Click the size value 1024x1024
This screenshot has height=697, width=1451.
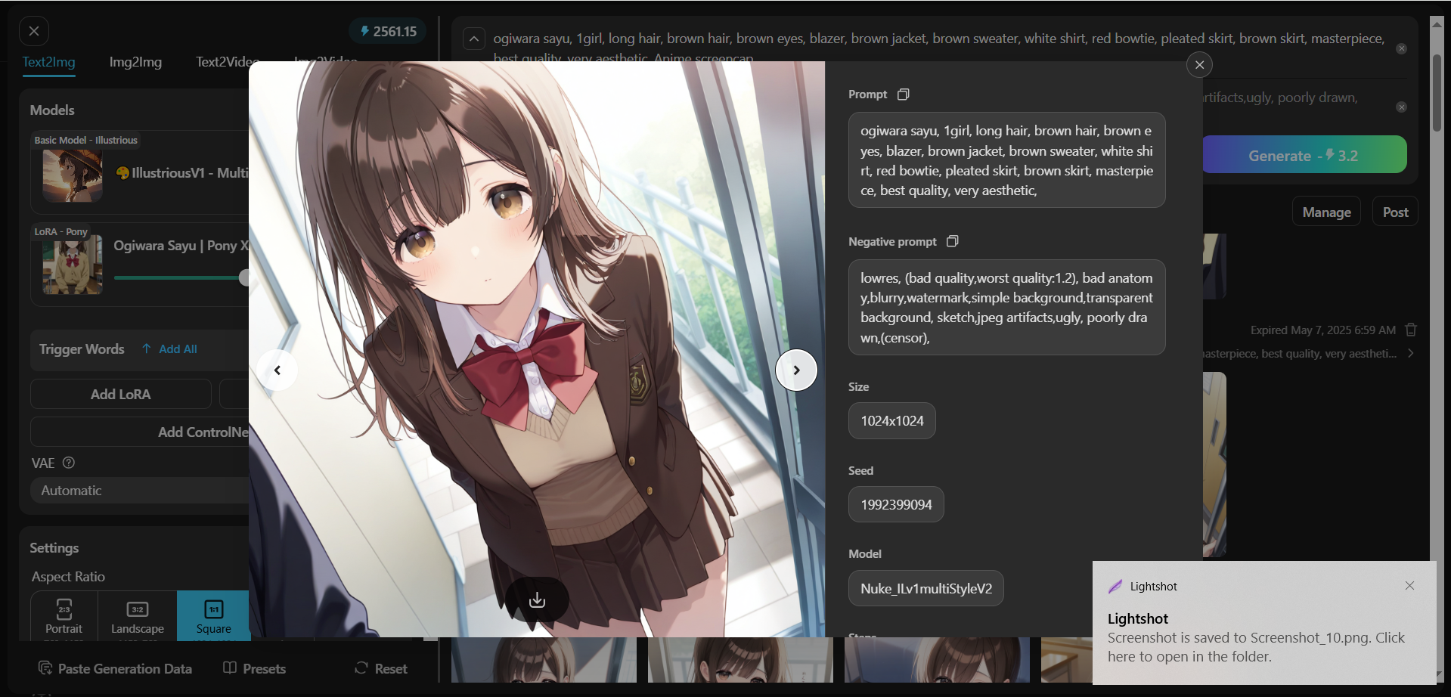892,421
